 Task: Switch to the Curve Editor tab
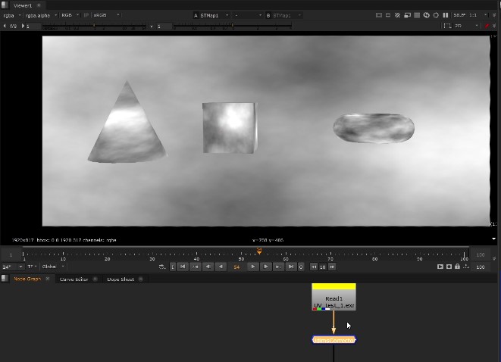click(x=74, y=279)
